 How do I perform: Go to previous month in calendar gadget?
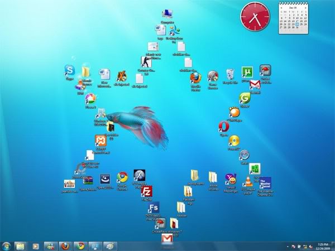[x=281, y=8]
